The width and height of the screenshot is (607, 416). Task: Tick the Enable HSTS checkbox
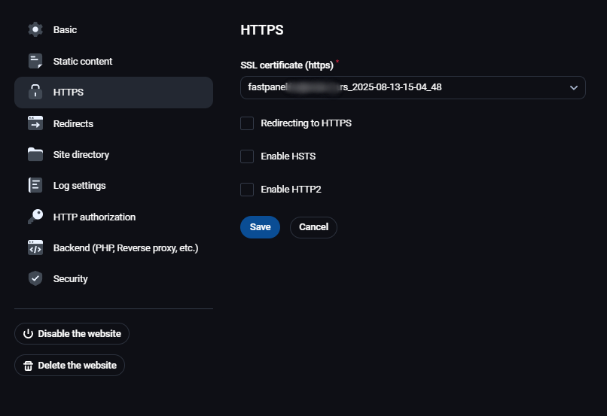(247, 156)
